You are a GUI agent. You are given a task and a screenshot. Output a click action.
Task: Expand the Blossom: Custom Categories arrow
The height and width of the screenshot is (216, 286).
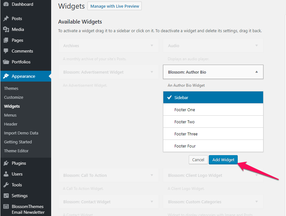coord(256,202)
